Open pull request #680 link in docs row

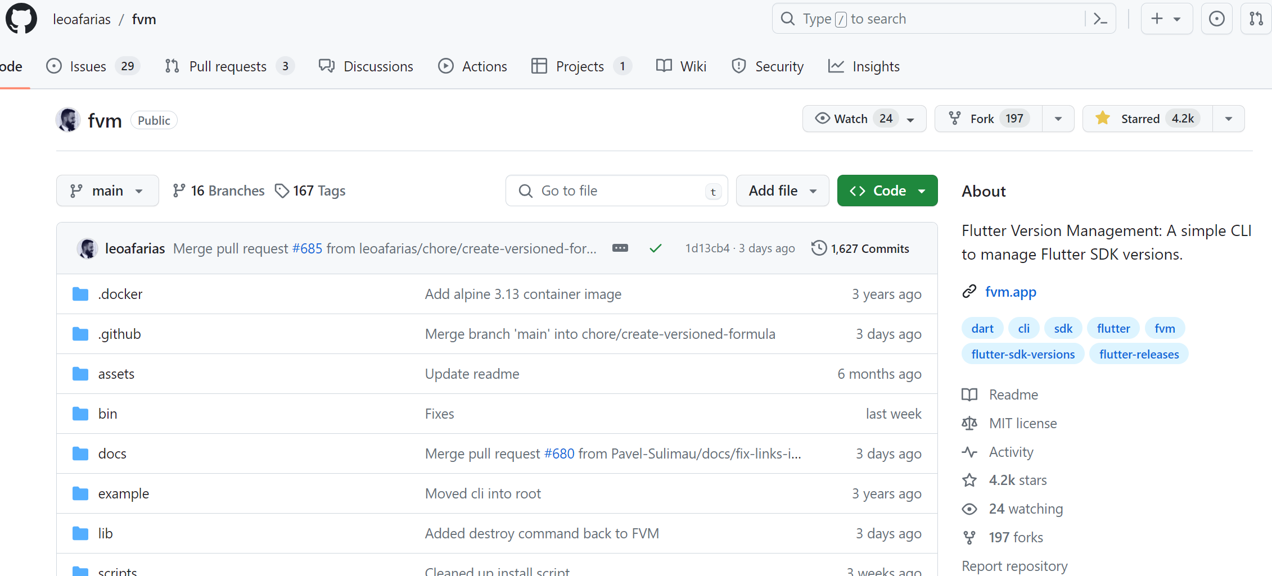coord(559,453)
